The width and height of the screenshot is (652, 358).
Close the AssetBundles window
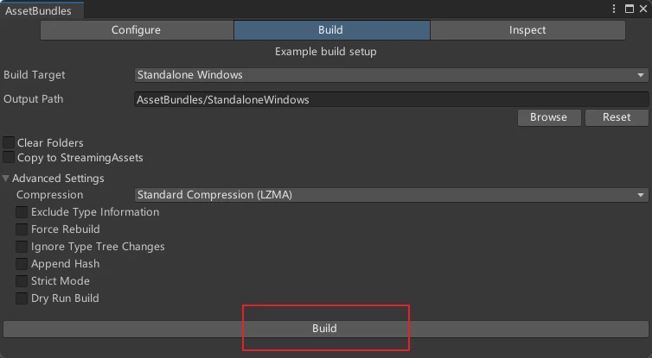pos(642,9)
